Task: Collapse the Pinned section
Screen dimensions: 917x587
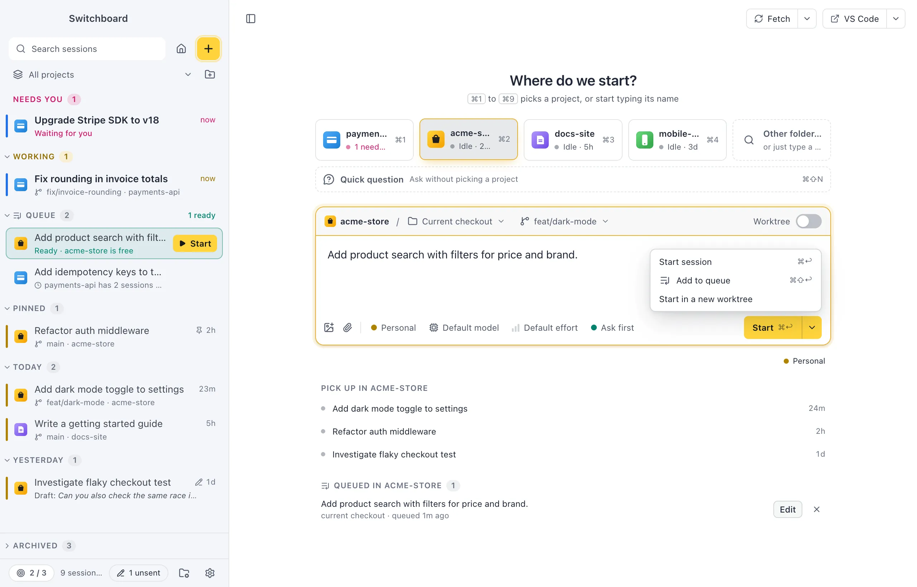Action: click(x=7, y=308)
